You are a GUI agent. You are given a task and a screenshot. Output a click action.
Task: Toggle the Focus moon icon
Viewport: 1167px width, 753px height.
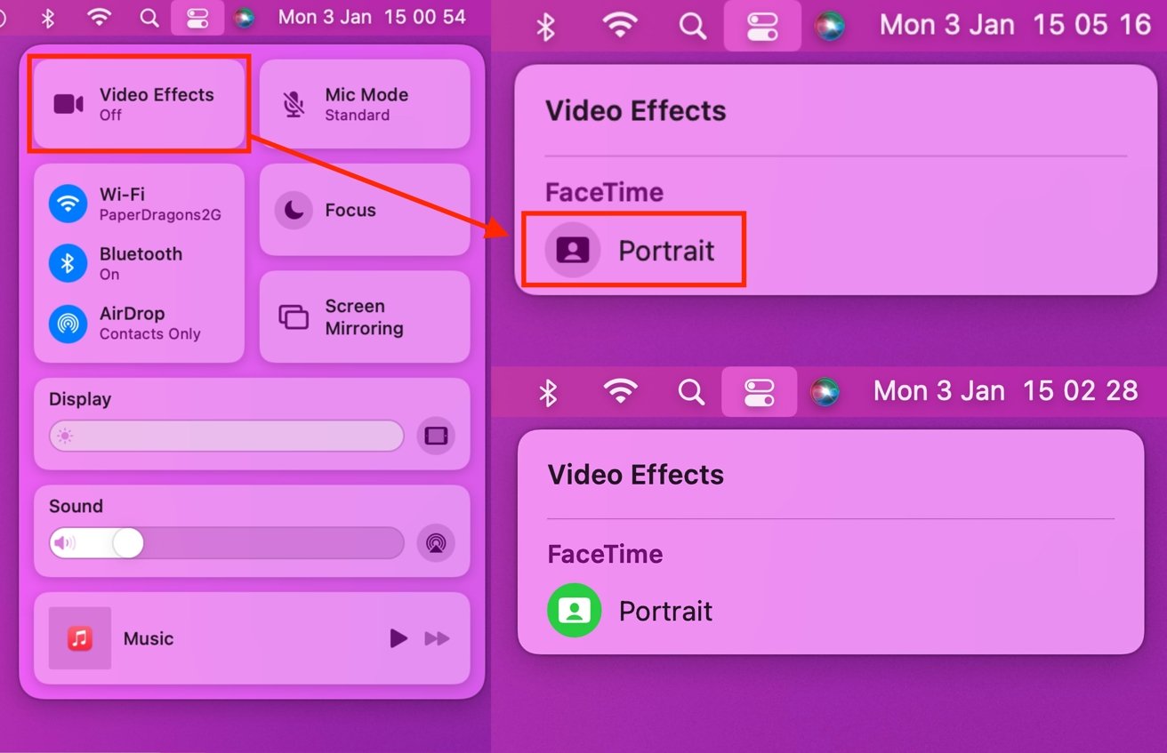pyautogui.click(x=294, y=211)
